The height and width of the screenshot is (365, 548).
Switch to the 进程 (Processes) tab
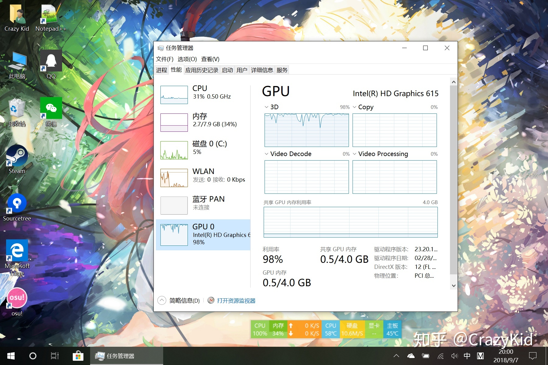tap(161, 70)
